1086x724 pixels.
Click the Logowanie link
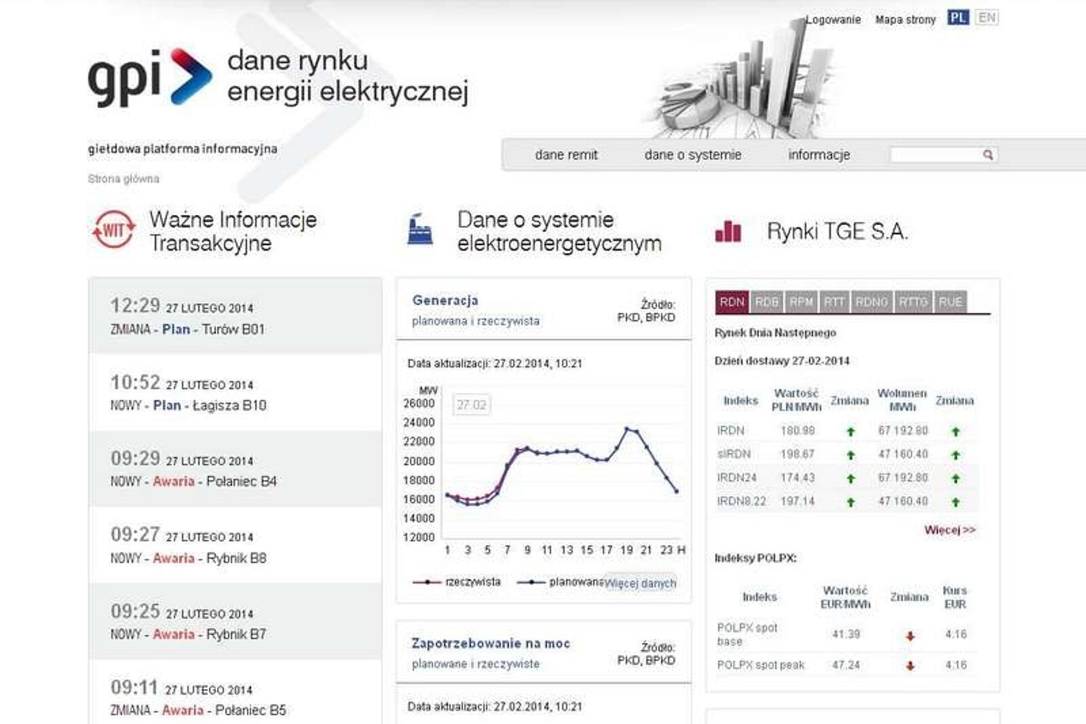click(x=833, y=20)
